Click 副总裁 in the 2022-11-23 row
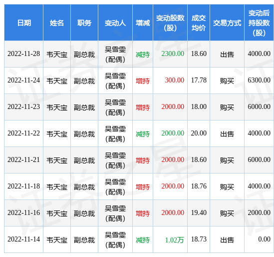274x257 pixels. tap(84, 107)
